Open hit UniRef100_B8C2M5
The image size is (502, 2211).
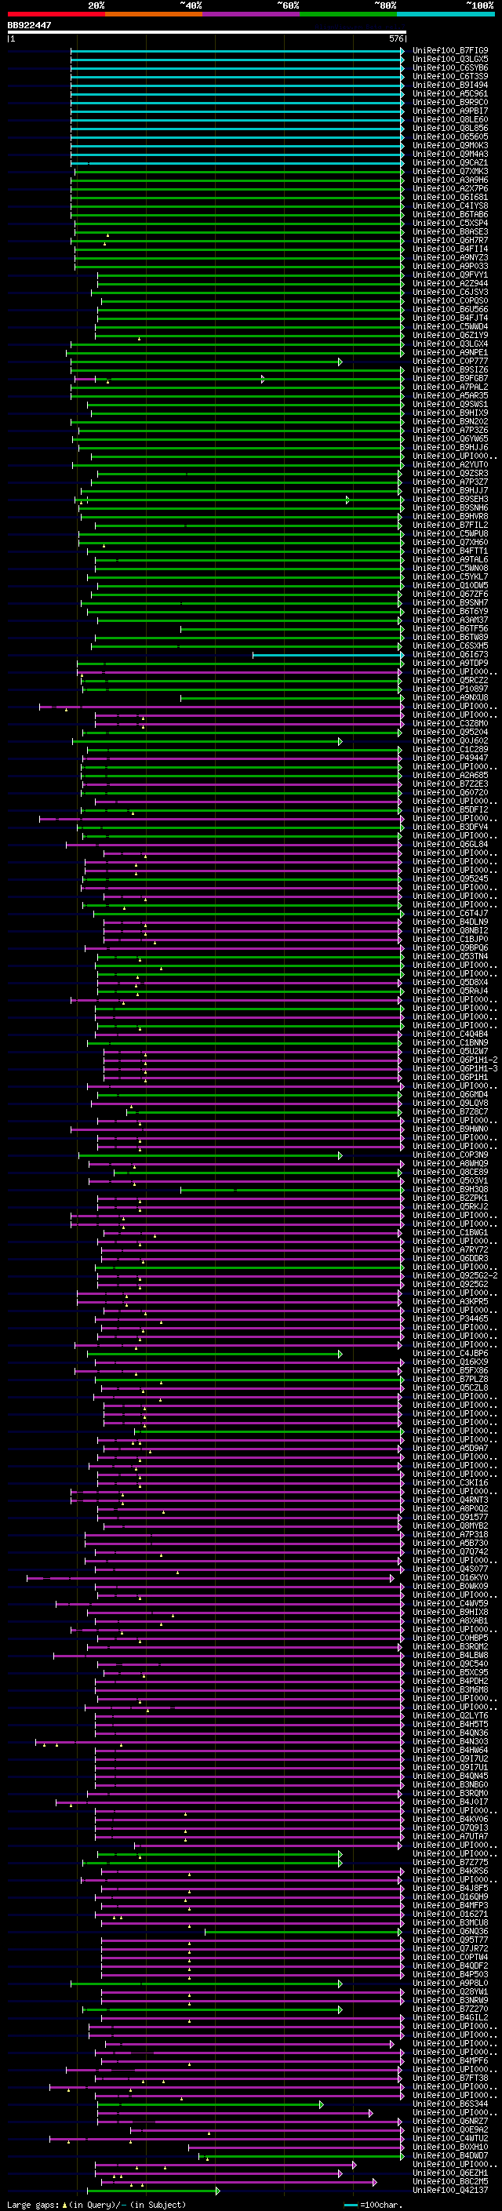449,2181
